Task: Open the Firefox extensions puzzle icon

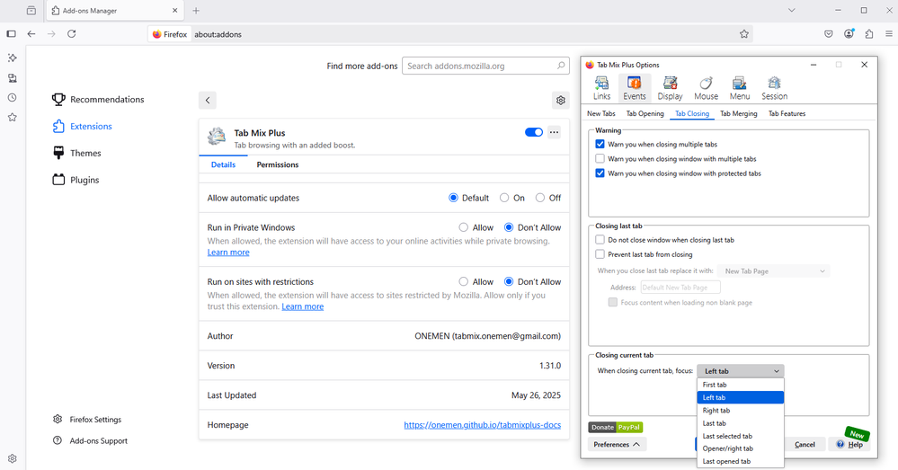Action: pos(869,34)
